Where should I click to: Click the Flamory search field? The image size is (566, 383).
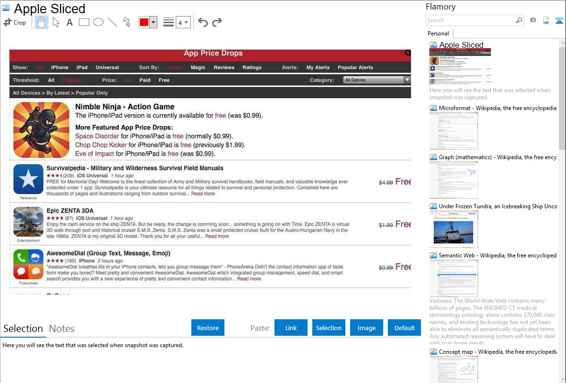click(x=471, y=20)
